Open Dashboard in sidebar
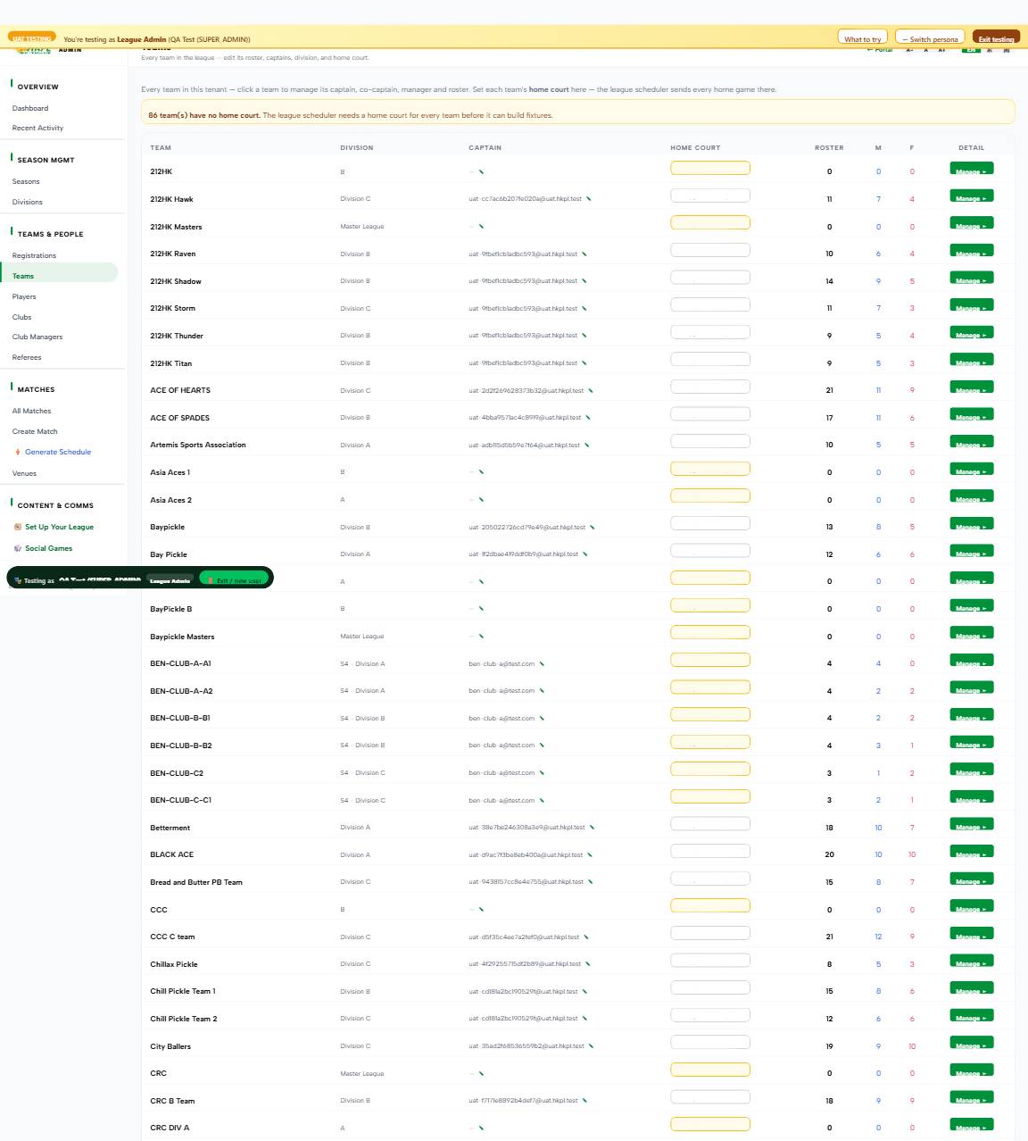Screen dimensions: 1028x1141 coord(30,108)
